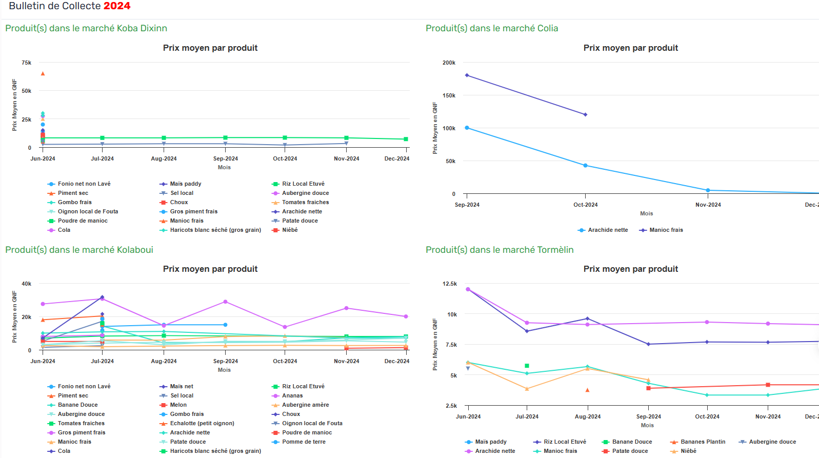Toggle Aubergine douce legend in Tormèlin chart
This screenshot has height=458, width=819.
pyautogui.click(x=772, y=442)
